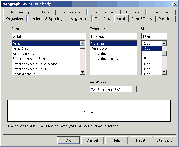This screenshot has width=179, height=147.
Task: Open the Text Flow tab
Action: (x=103, y=19)
